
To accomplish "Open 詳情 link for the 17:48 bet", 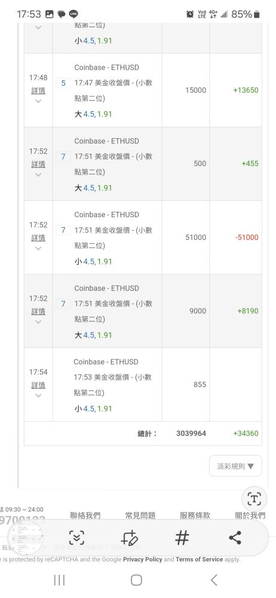I will tap(38, 91).
